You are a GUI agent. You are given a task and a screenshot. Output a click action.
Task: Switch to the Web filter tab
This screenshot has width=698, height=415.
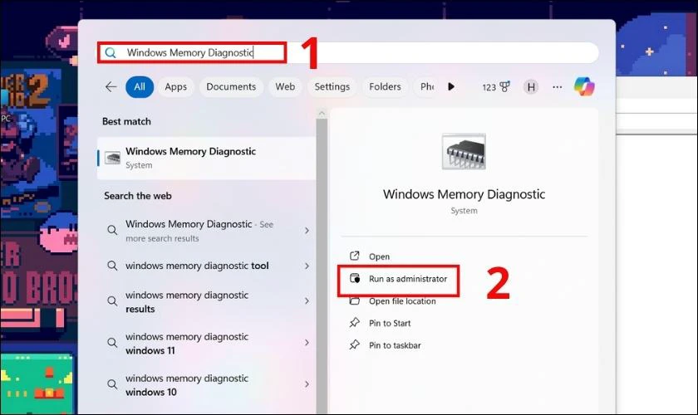pyautogui.click(x=285, y=87)
